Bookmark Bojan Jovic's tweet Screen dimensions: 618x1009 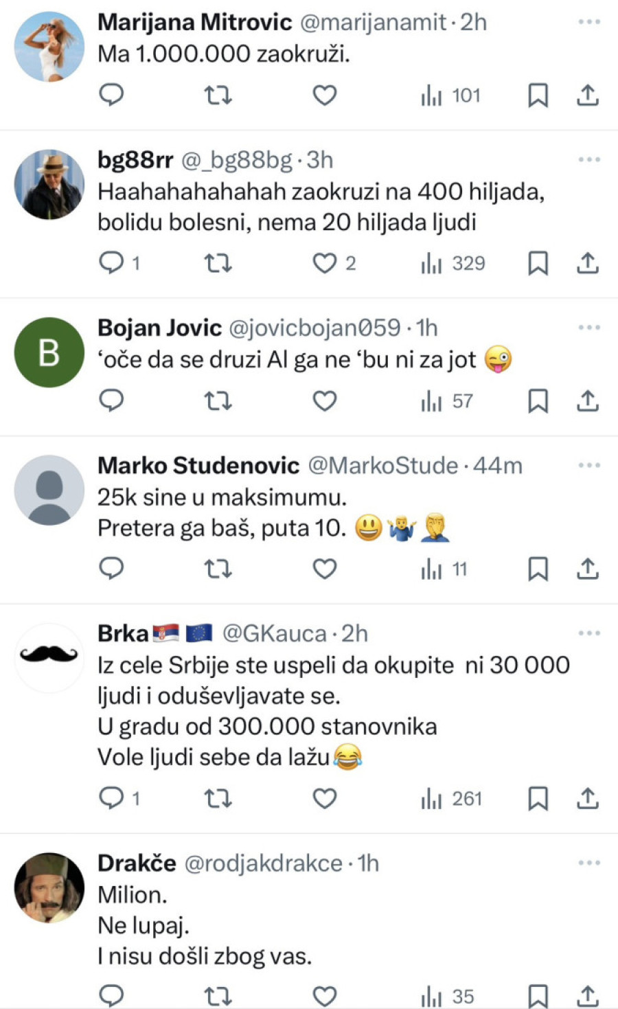538,400
